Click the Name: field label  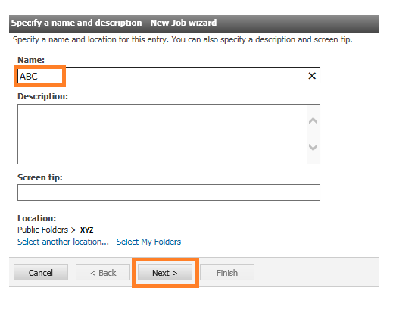point(31,60)
